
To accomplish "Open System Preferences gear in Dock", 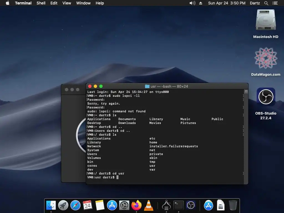I will (x=124, y=206).
